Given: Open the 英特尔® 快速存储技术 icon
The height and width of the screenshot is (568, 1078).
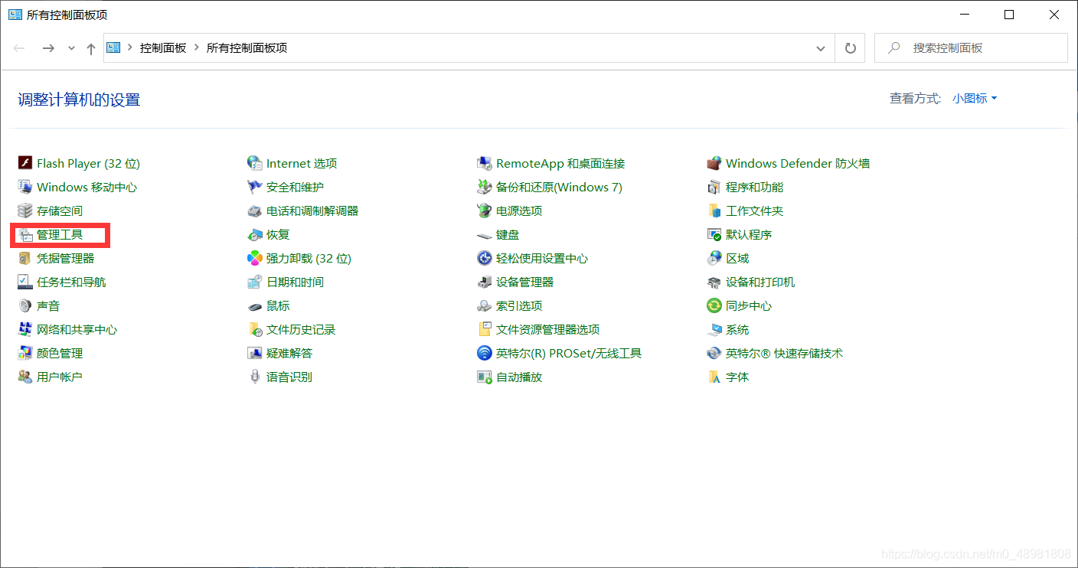Looking at the screenshot, I should coord(714,353).
